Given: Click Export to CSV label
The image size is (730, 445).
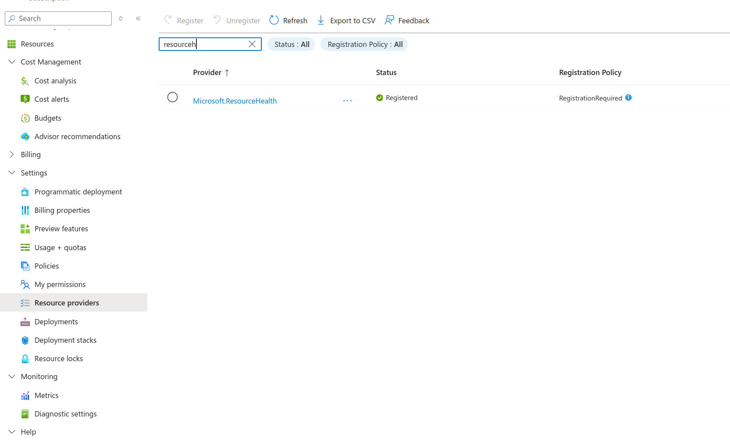Looking at the screenshot, I should (353, 21).
